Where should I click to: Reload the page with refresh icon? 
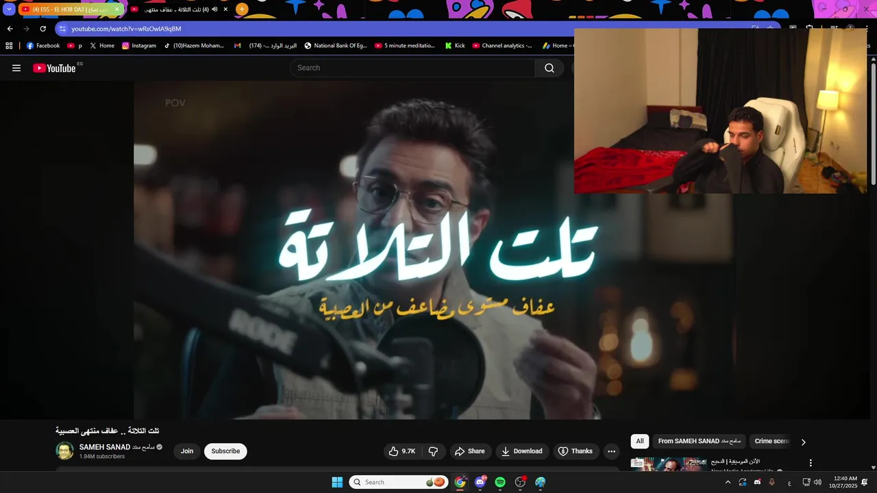coord(42,29)
